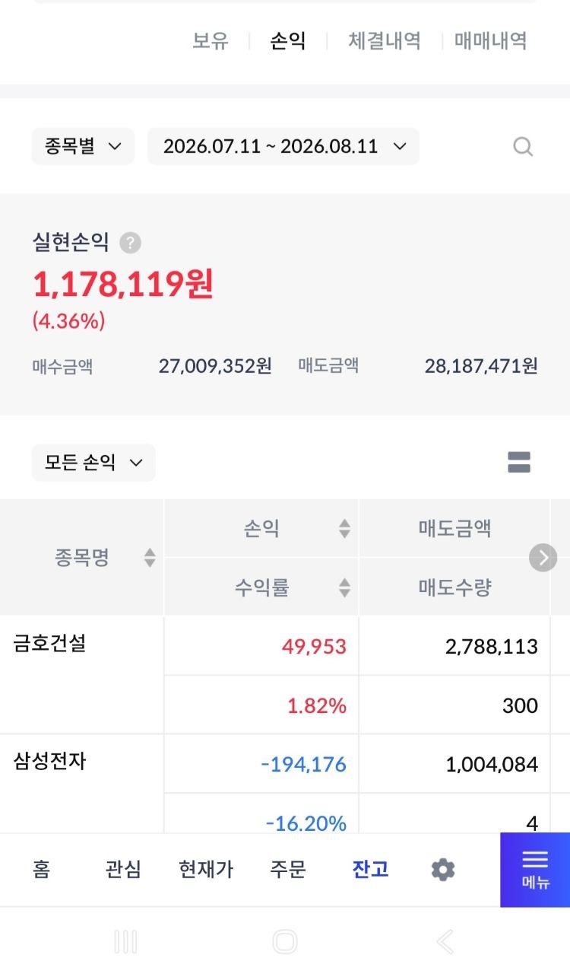The width and height of the screenshot is (570, 974).
Task: Go to 주문 in bottom navigation
Action: [288, 869]
